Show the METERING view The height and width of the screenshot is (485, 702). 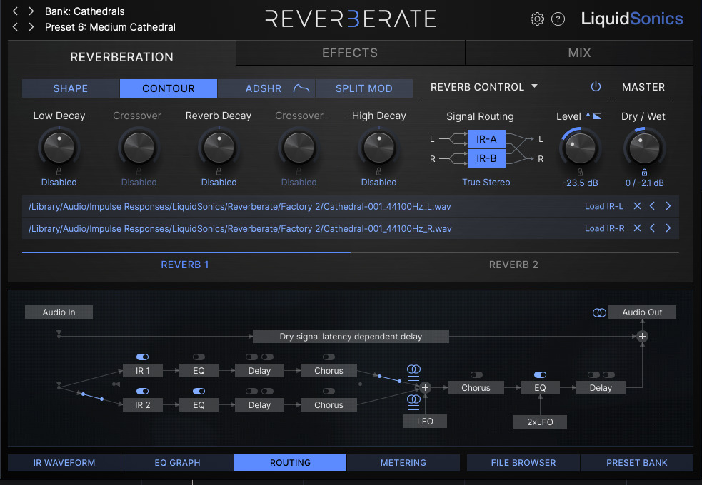(x=403, y=463)
